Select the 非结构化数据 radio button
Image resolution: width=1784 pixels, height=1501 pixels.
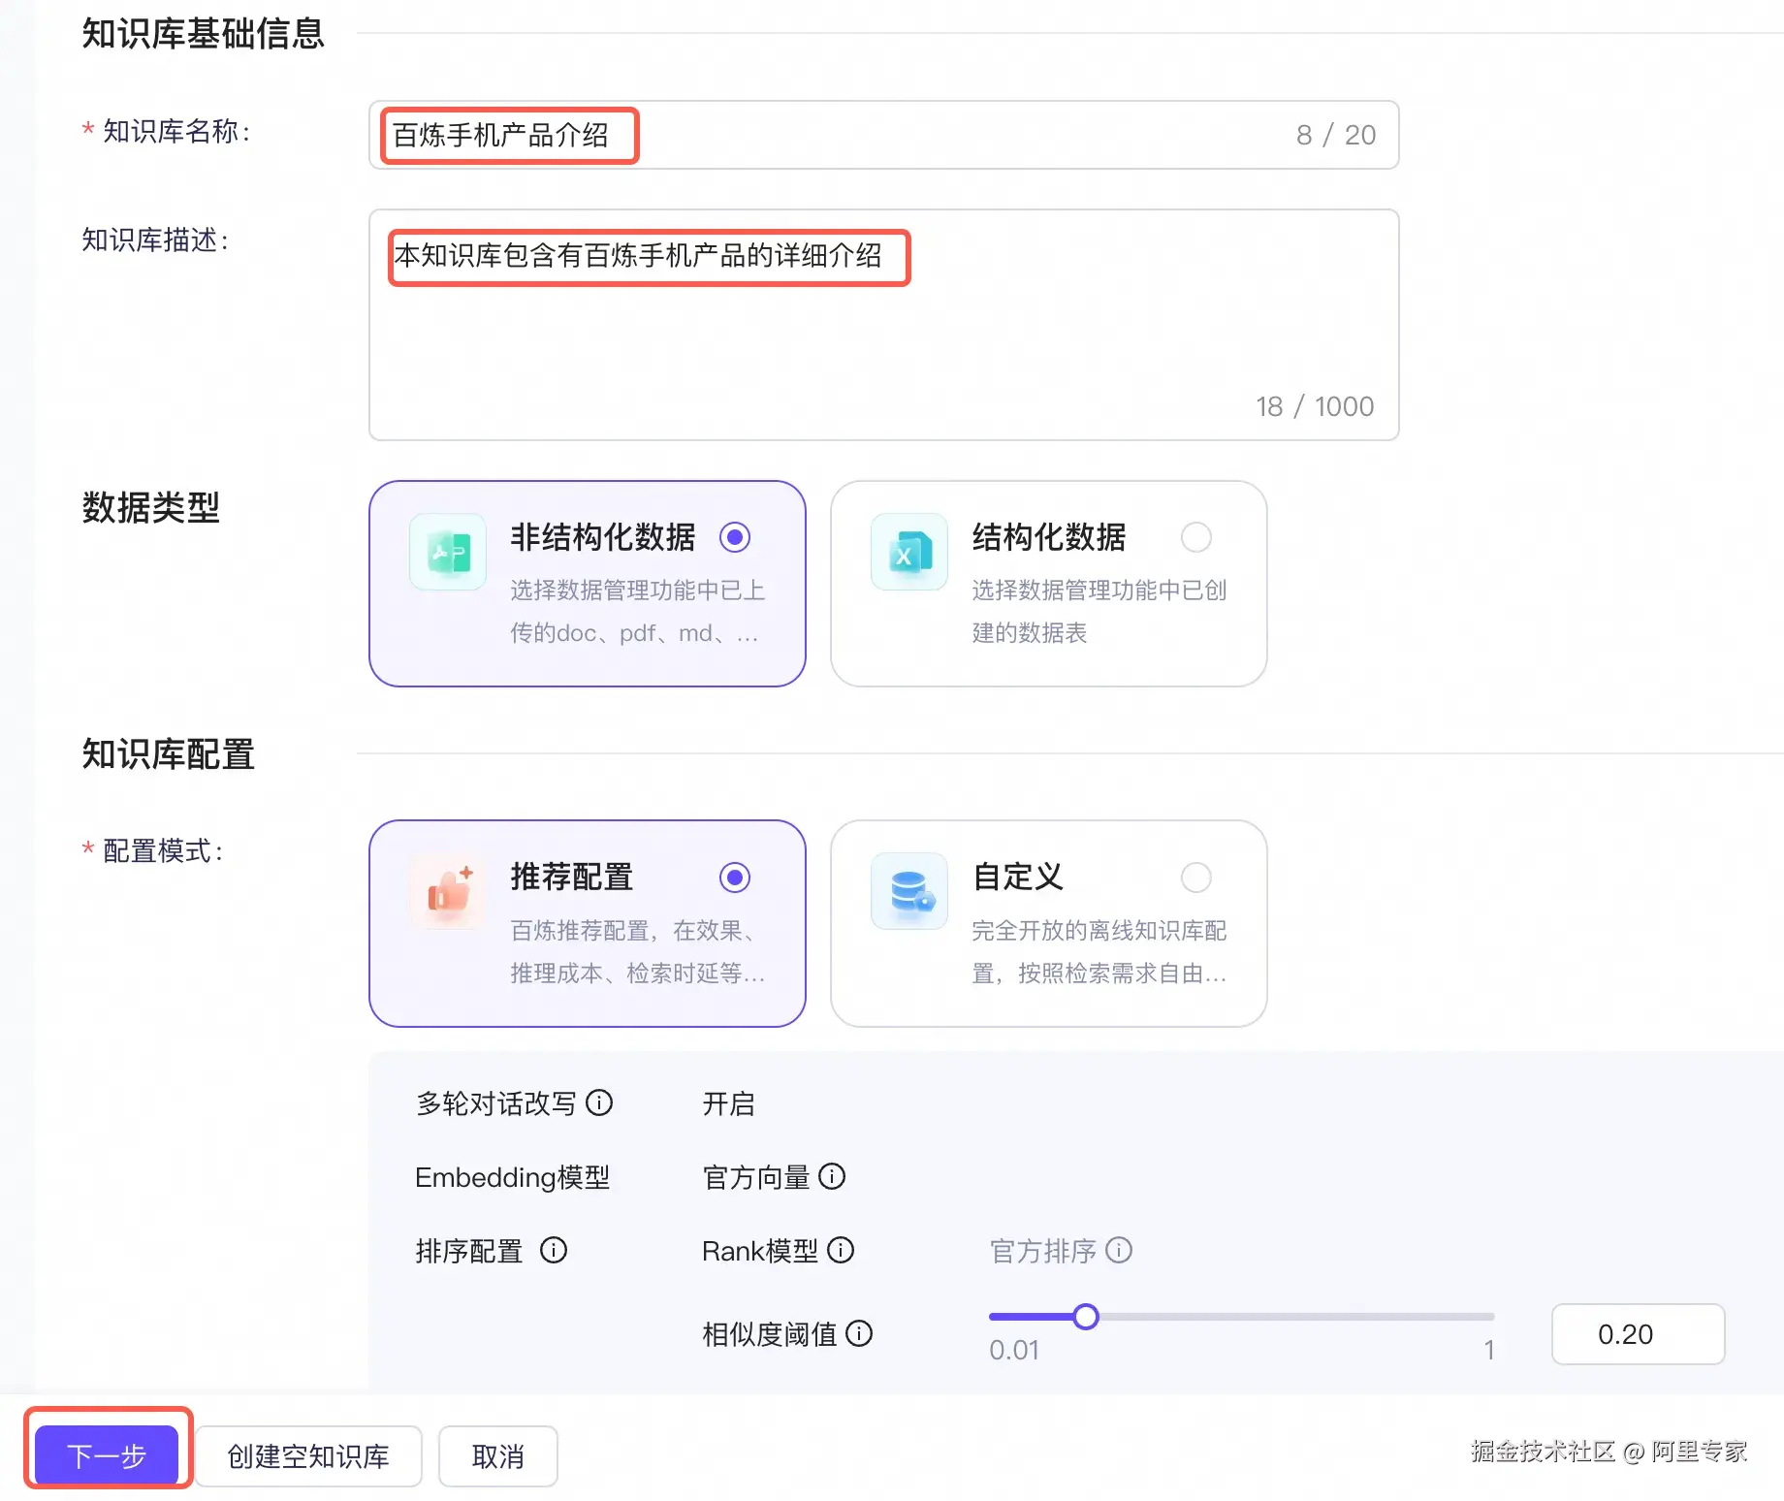735,537
